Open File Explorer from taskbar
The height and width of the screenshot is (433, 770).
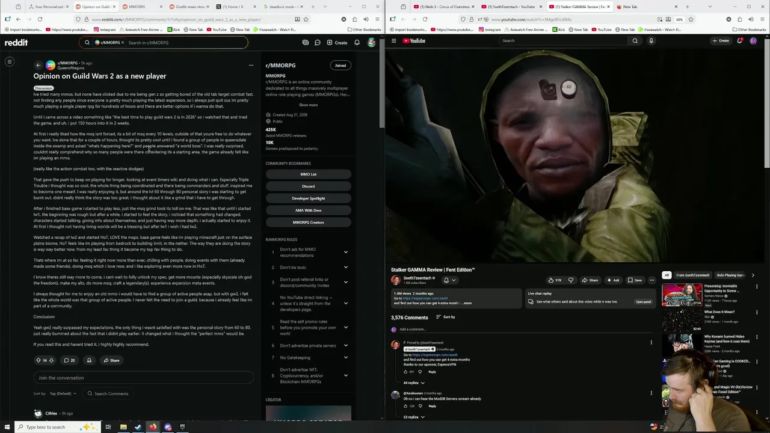tap(123, 427)
